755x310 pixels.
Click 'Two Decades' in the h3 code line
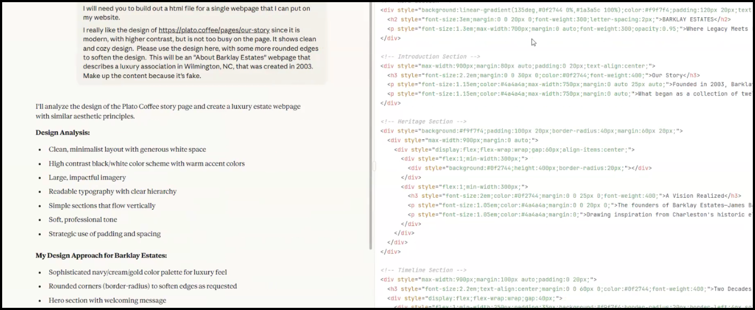tap(733, 289)
